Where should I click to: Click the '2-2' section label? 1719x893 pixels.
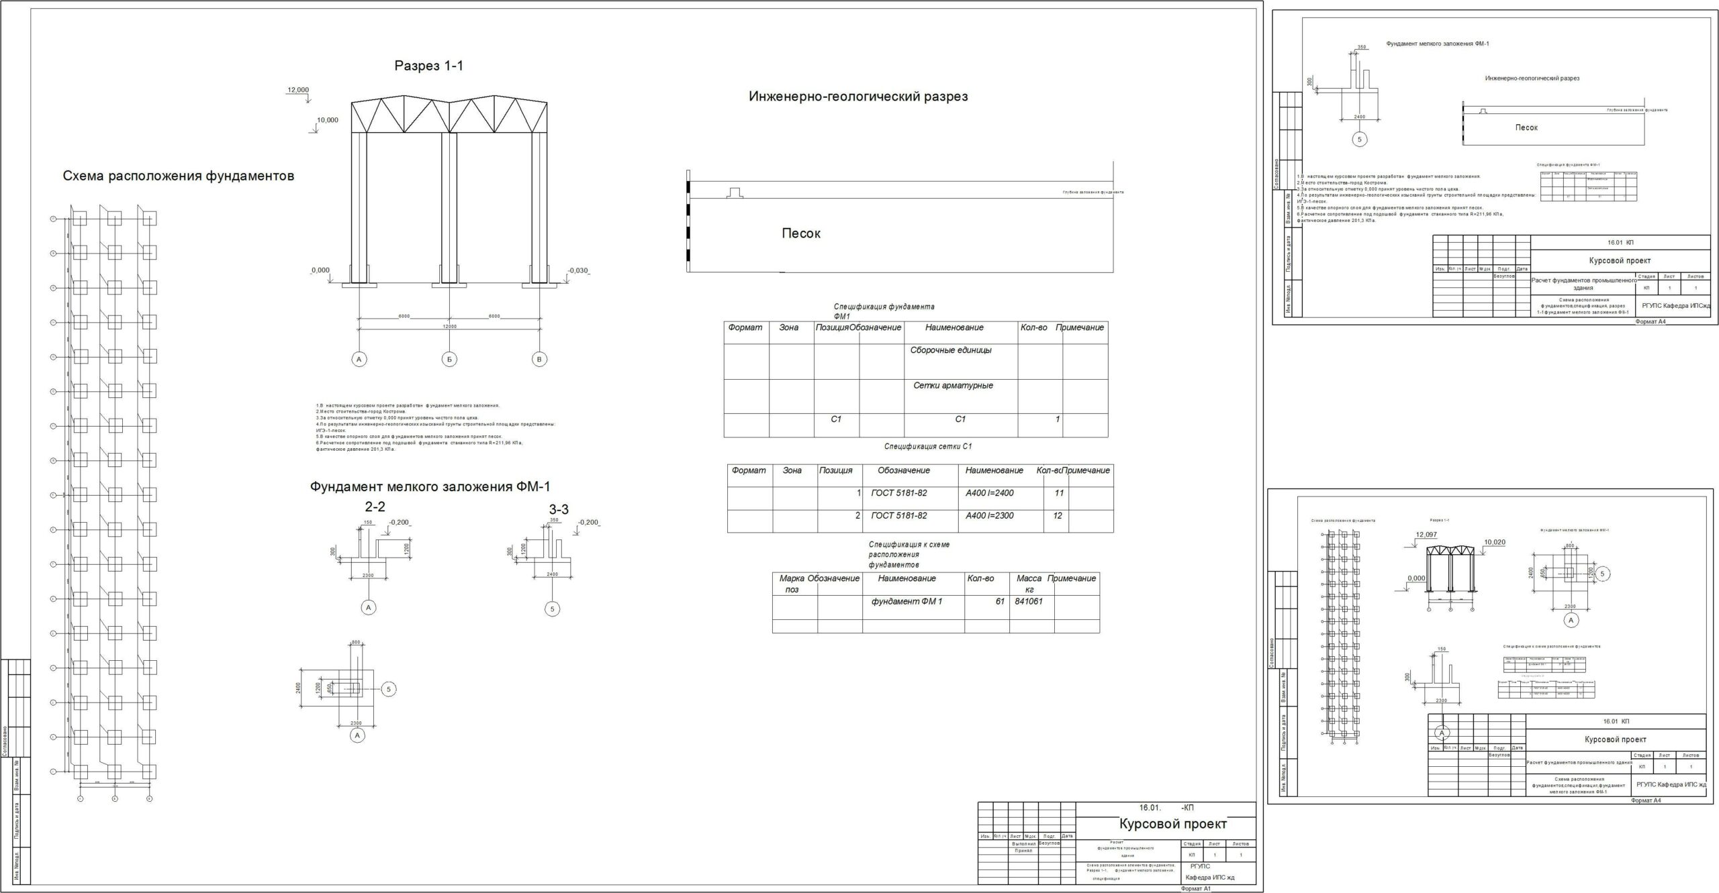[x=375, y=507]
